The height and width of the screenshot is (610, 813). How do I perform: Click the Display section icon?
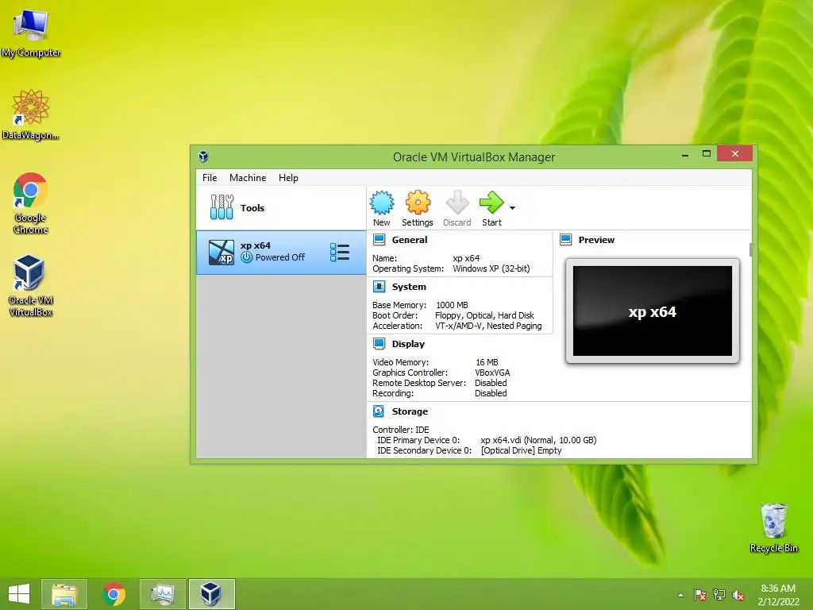(x=379, y=344)
